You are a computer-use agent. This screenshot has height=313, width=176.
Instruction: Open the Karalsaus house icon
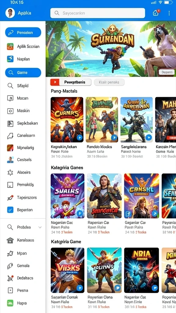pos(10,240)
